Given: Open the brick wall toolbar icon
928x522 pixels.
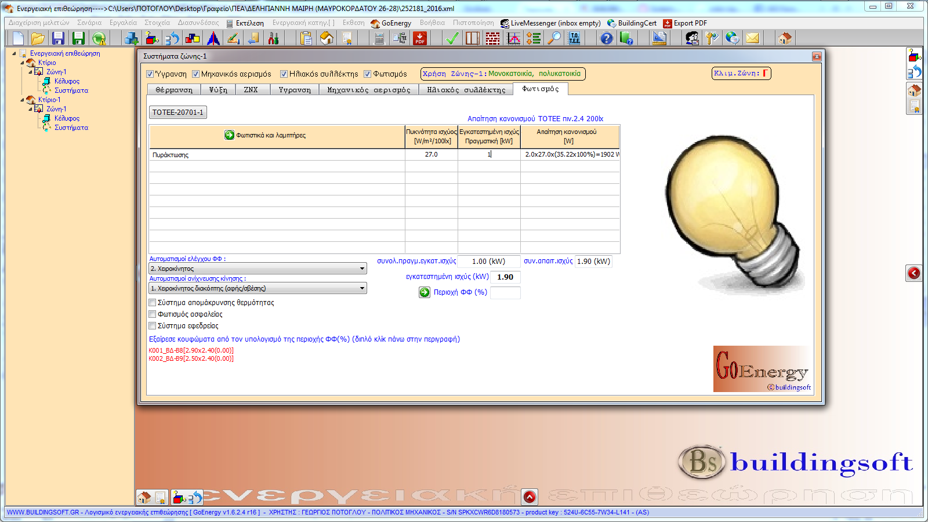Looking at the screenshot, I should (492, 38).
